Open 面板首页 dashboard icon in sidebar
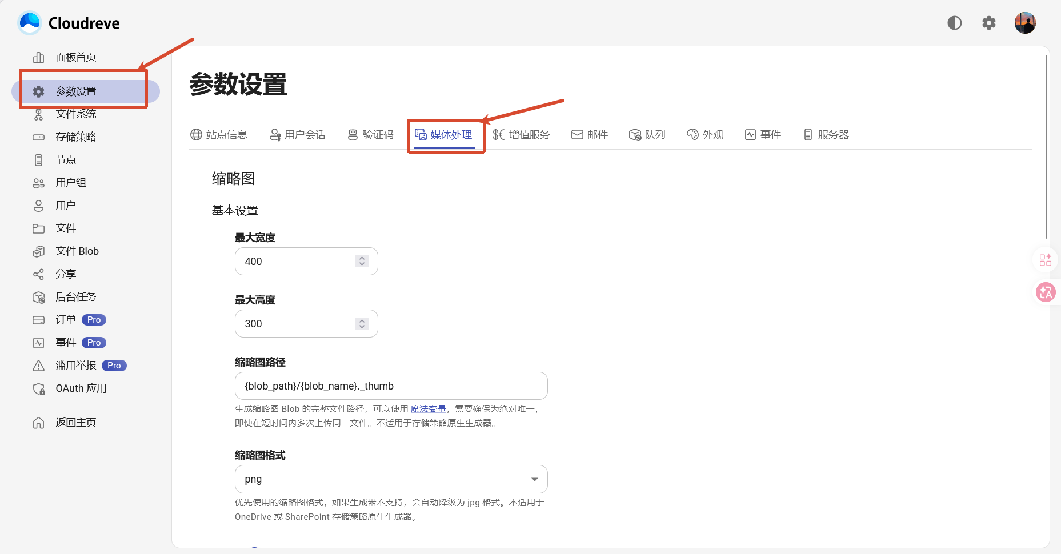This screenshot has width=1061, height=554. (39, 57)
